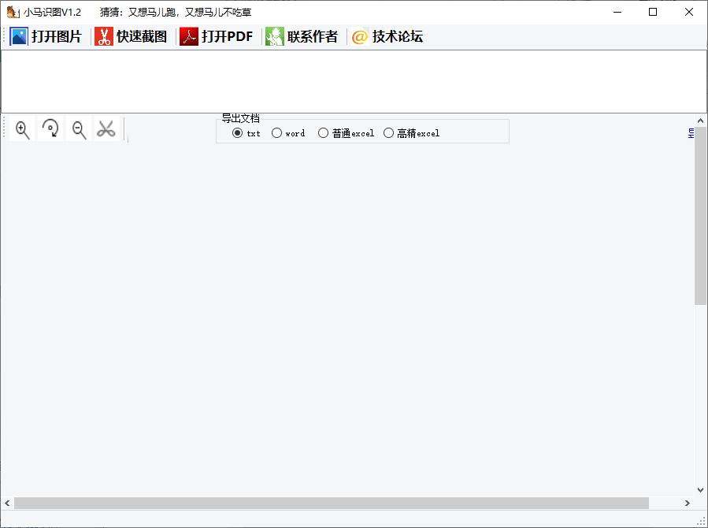Click the Open Image (打开图片) toolbar button
This screenshot has width=708, height=528.
(46, 36)
